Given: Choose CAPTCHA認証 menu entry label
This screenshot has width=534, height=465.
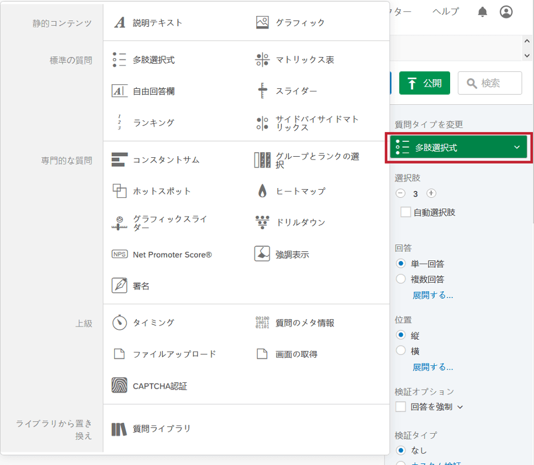Looking at the screenshot, I should coord(160,386).
